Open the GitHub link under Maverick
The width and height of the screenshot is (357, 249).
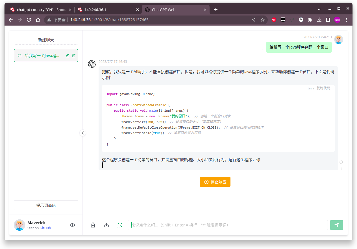(45, 228)
